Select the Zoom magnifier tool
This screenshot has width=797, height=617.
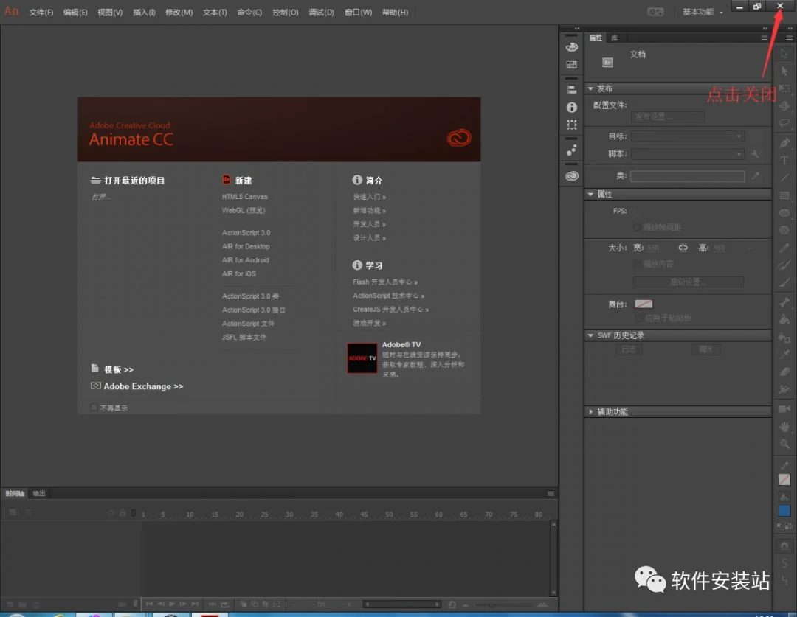(x=784, y=445)
